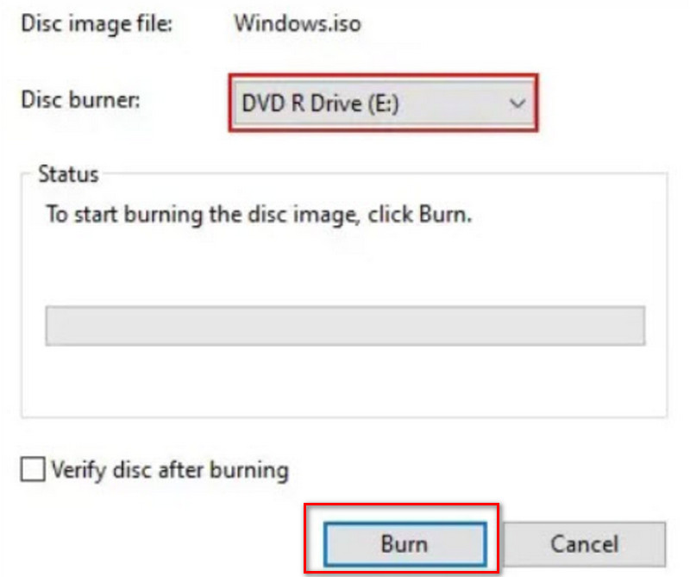Click the Status group heading
The height and width of the screenshot is (577, 690).
(68, 174)
